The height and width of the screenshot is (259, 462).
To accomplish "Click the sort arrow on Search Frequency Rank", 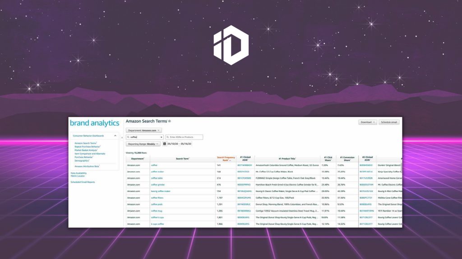I will (230, 161).
